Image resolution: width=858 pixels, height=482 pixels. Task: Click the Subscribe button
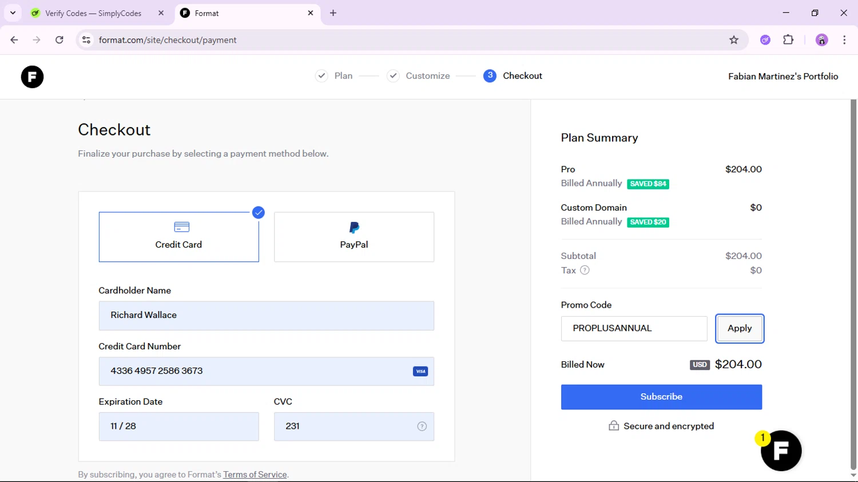pos(661,397)
